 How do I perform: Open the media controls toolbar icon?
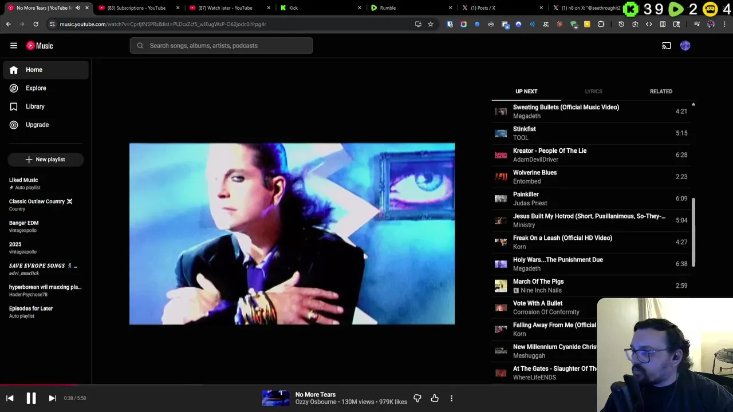[x=697, y=24]
